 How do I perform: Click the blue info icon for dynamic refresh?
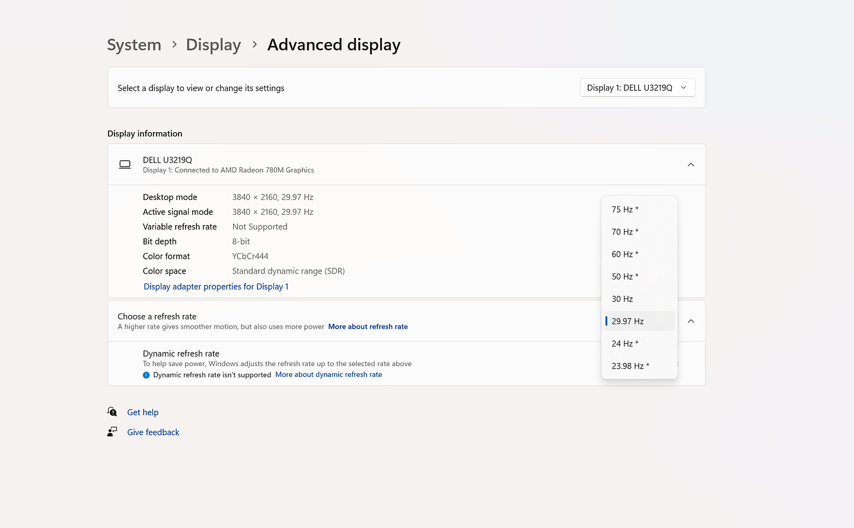pos(146,375)
